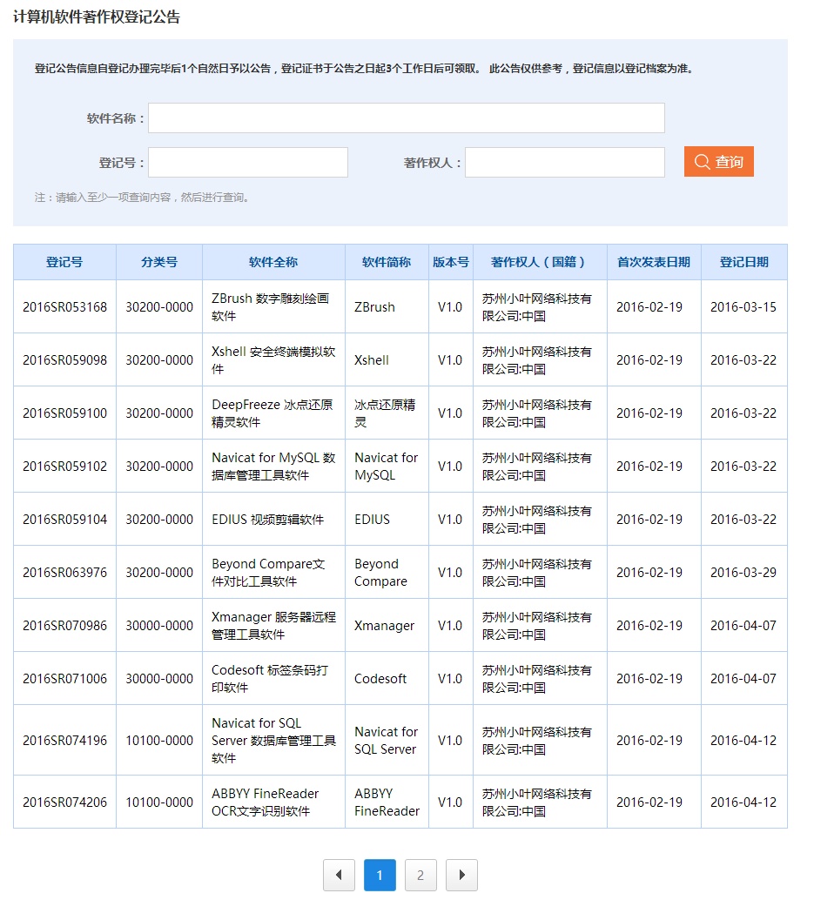Select registration number 2016SR053168

click(x=64, y=307)
